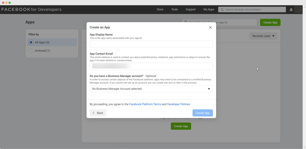Open the Docs menu
Screen dimensions: 306x149
pos(160,9)
